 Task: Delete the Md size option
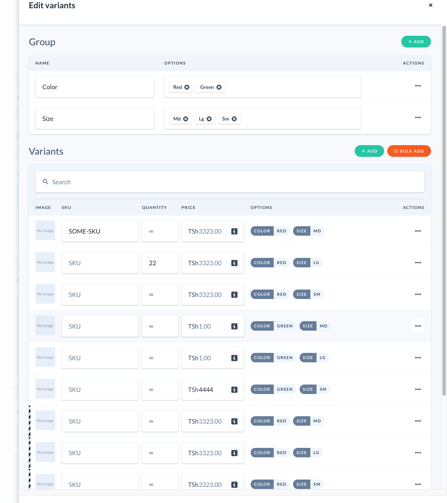point(186,118)
